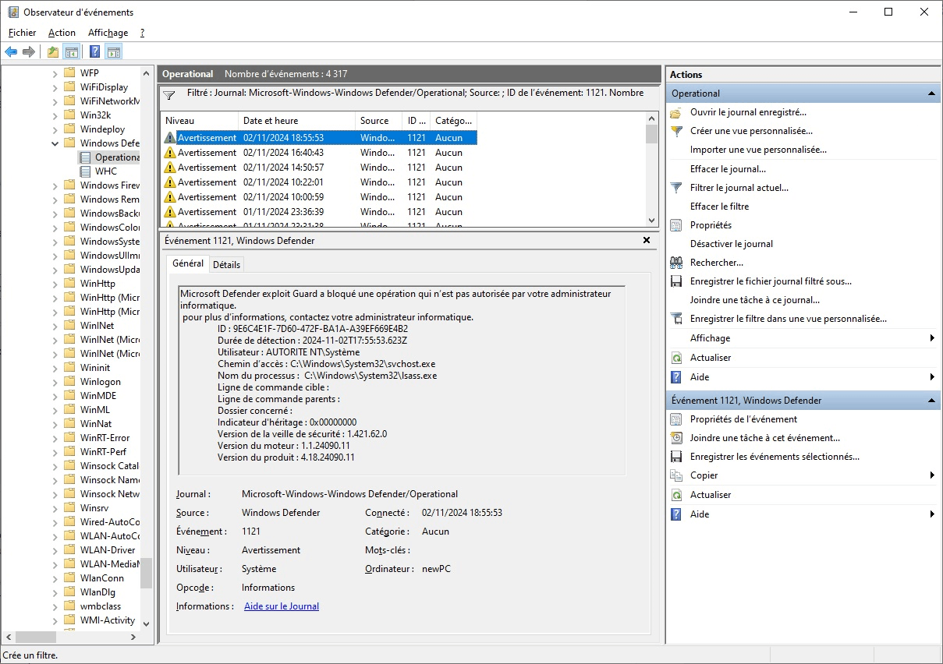Click the tree horizontal scrollbar right arrow
The image size is (943, 664).
point(134,637)
